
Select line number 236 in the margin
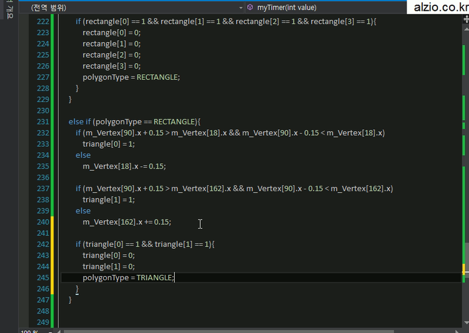pyautogui.click(x=42, y=178)
